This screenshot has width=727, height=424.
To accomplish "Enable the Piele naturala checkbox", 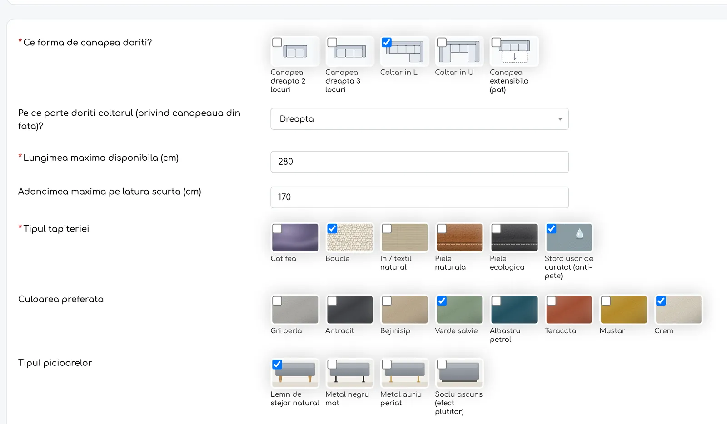I will click(442, 228).
